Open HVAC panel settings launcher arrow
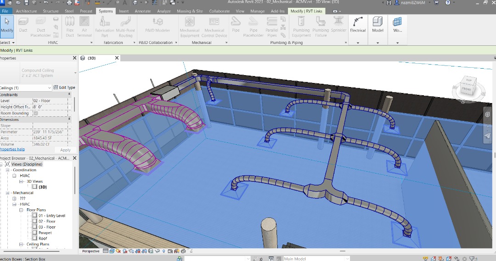Image resolution: width=496 pixels, height=261 pixels. pyautogui.click(x=91, y=43)
